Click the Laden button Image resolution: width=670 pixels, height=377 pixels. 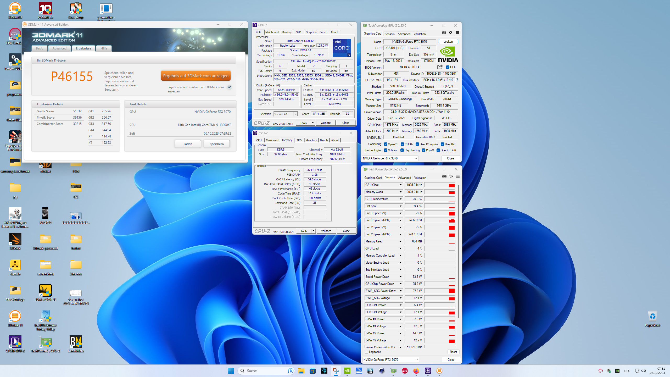[x=188, y=144]
